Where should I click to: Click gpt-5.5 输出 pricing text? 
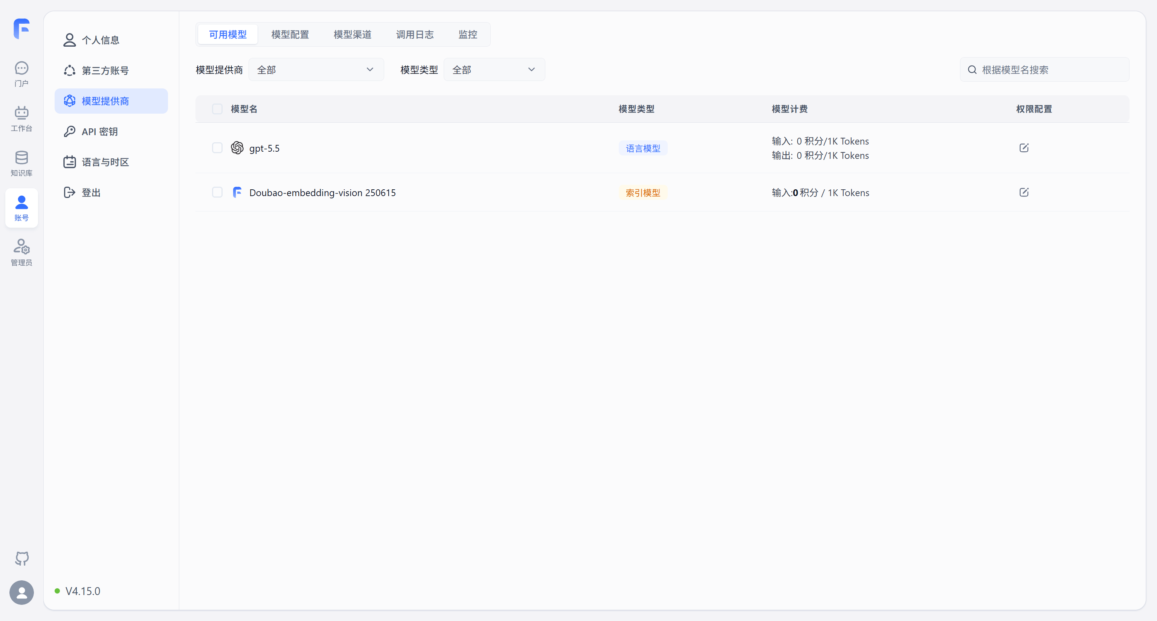pos(820,155)
